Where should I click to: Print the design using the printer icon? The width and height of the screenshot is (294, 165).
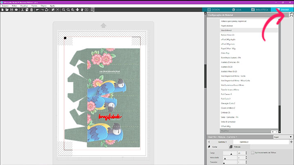tap(16, 10)
